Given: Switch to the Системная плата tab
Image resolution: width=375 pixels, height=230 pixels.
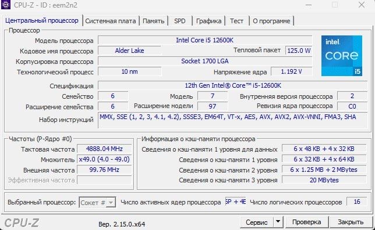Looking at the screenshot, I should pos(110,21).
